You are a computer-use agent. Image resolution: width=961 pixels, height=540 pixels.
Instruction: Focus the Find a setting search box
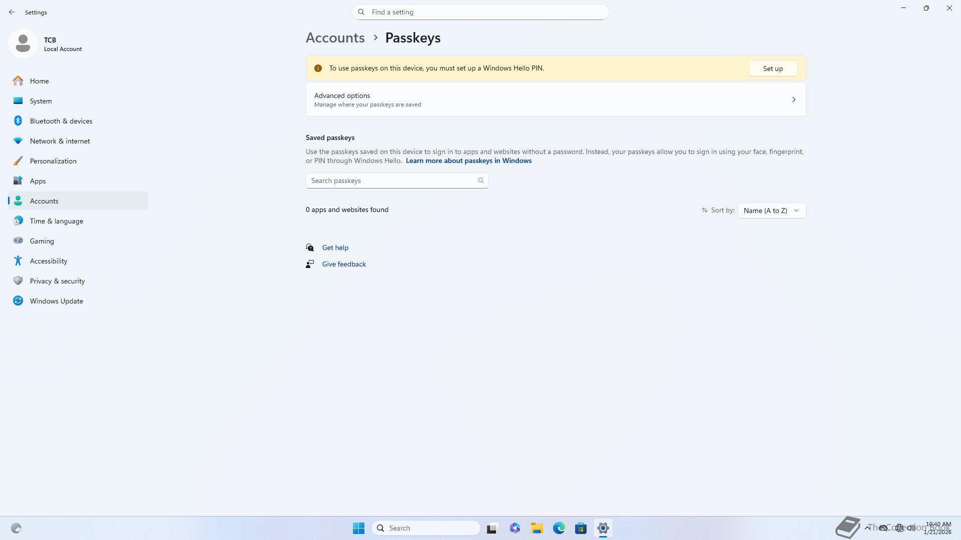click(480, 12)
